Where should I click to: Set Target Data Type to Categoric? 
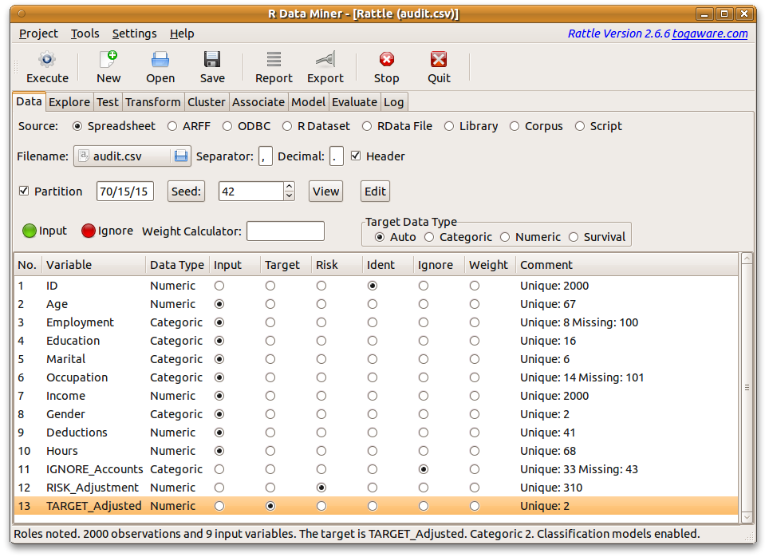429,237
